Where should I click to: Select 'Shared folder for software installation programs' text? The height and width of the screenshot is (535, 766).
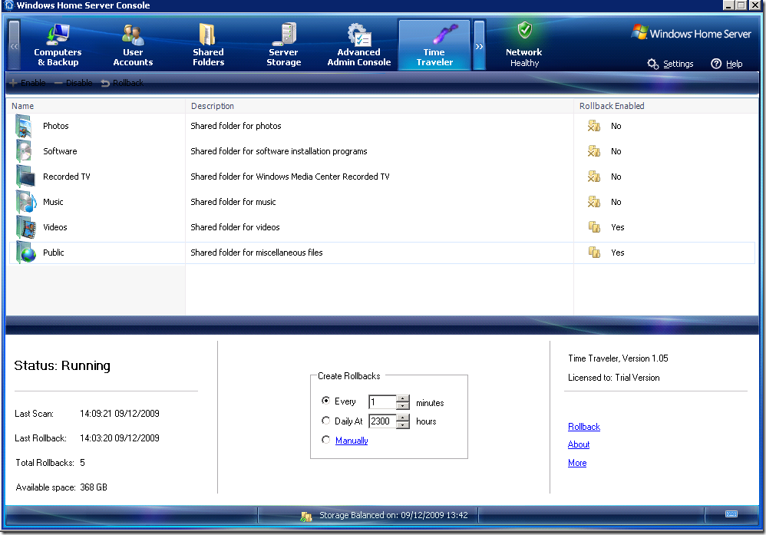279,151
